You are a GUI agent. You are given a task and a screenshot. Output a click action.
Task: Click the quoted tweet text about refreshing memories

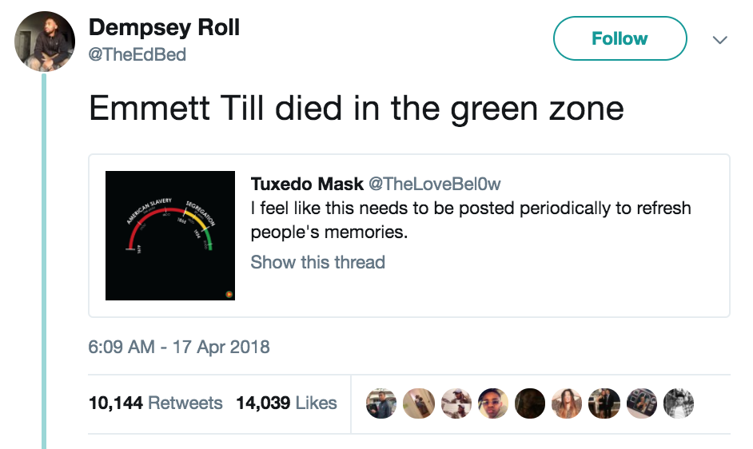[470, 221]
